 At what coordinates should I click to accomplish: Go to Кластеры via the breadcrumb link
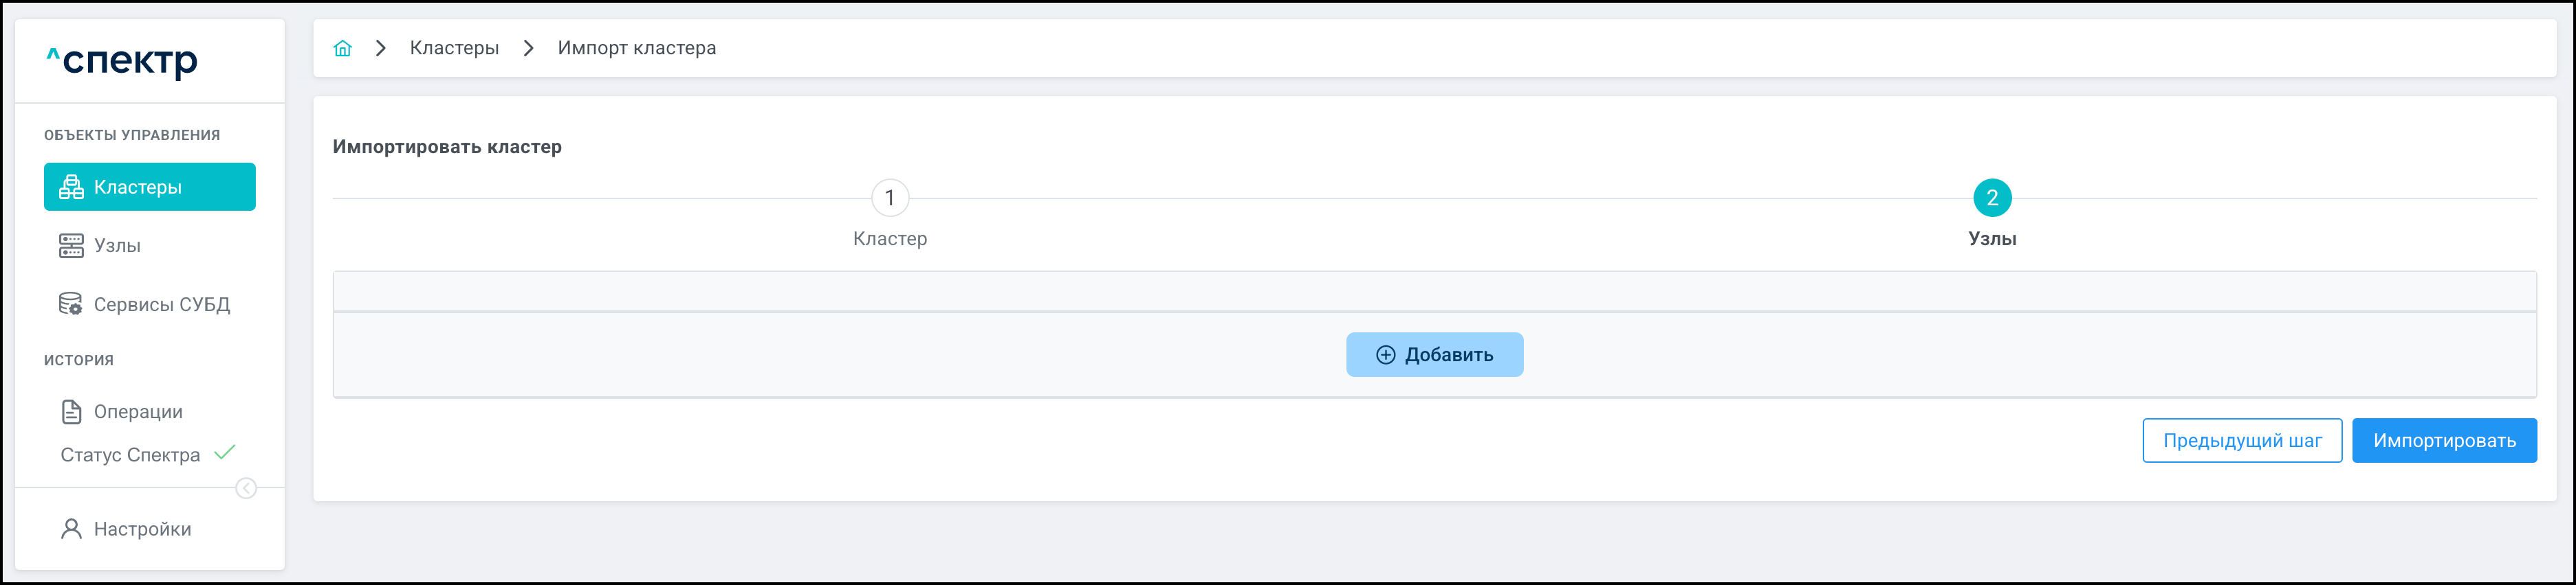[x=454, y=48]
